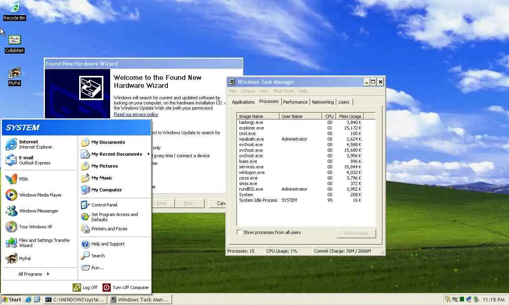Screen dimensions: 509x305
Task: Click Log Off button in Start menu
Action: coord(85,288)
